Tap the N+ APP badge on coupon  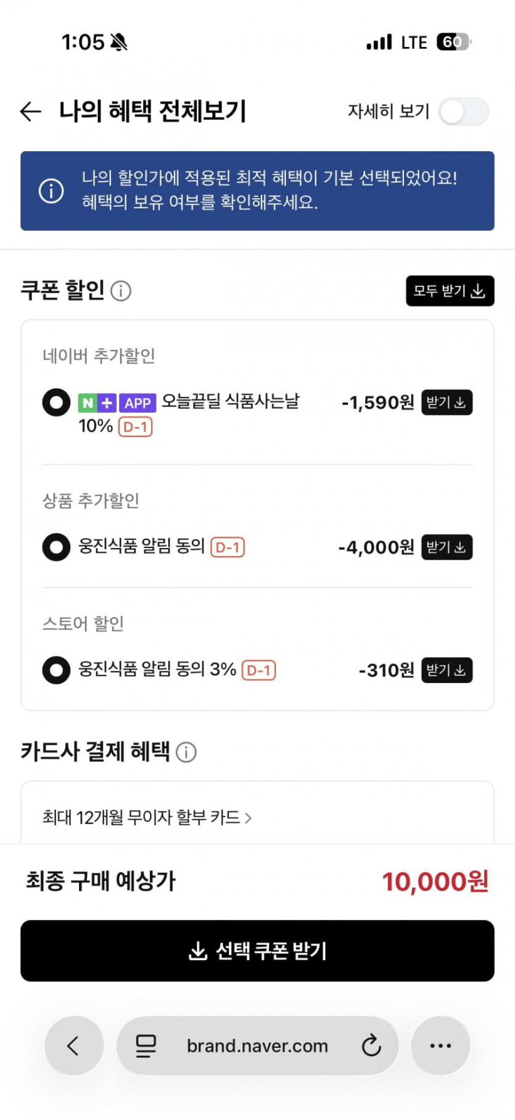click(x=117, y=403)
